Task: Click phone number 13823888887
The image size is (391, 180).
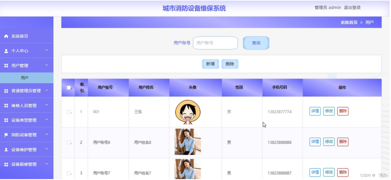Action: coord(279,173)
